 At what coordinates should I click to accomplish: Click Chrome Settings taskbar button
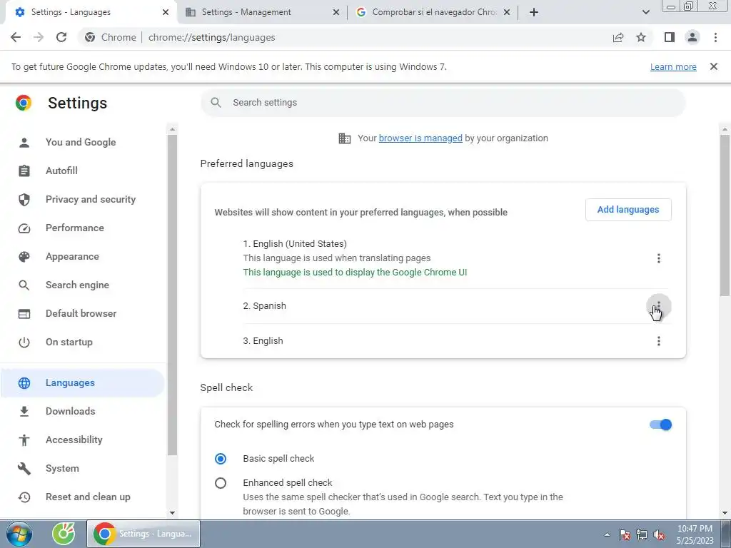point(143,534)
